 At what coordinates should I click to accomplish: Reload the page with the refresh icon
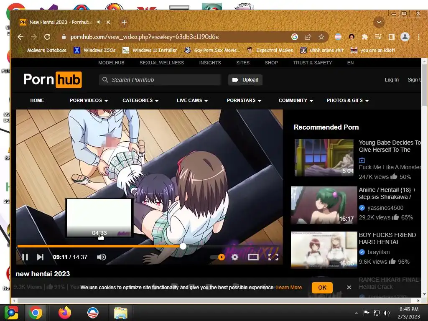(x=47, y=37)
